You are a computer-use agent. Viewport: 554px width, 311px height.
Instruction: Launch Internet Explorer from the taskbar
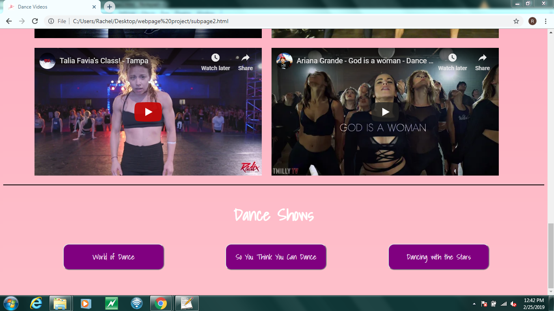[36, 303]
